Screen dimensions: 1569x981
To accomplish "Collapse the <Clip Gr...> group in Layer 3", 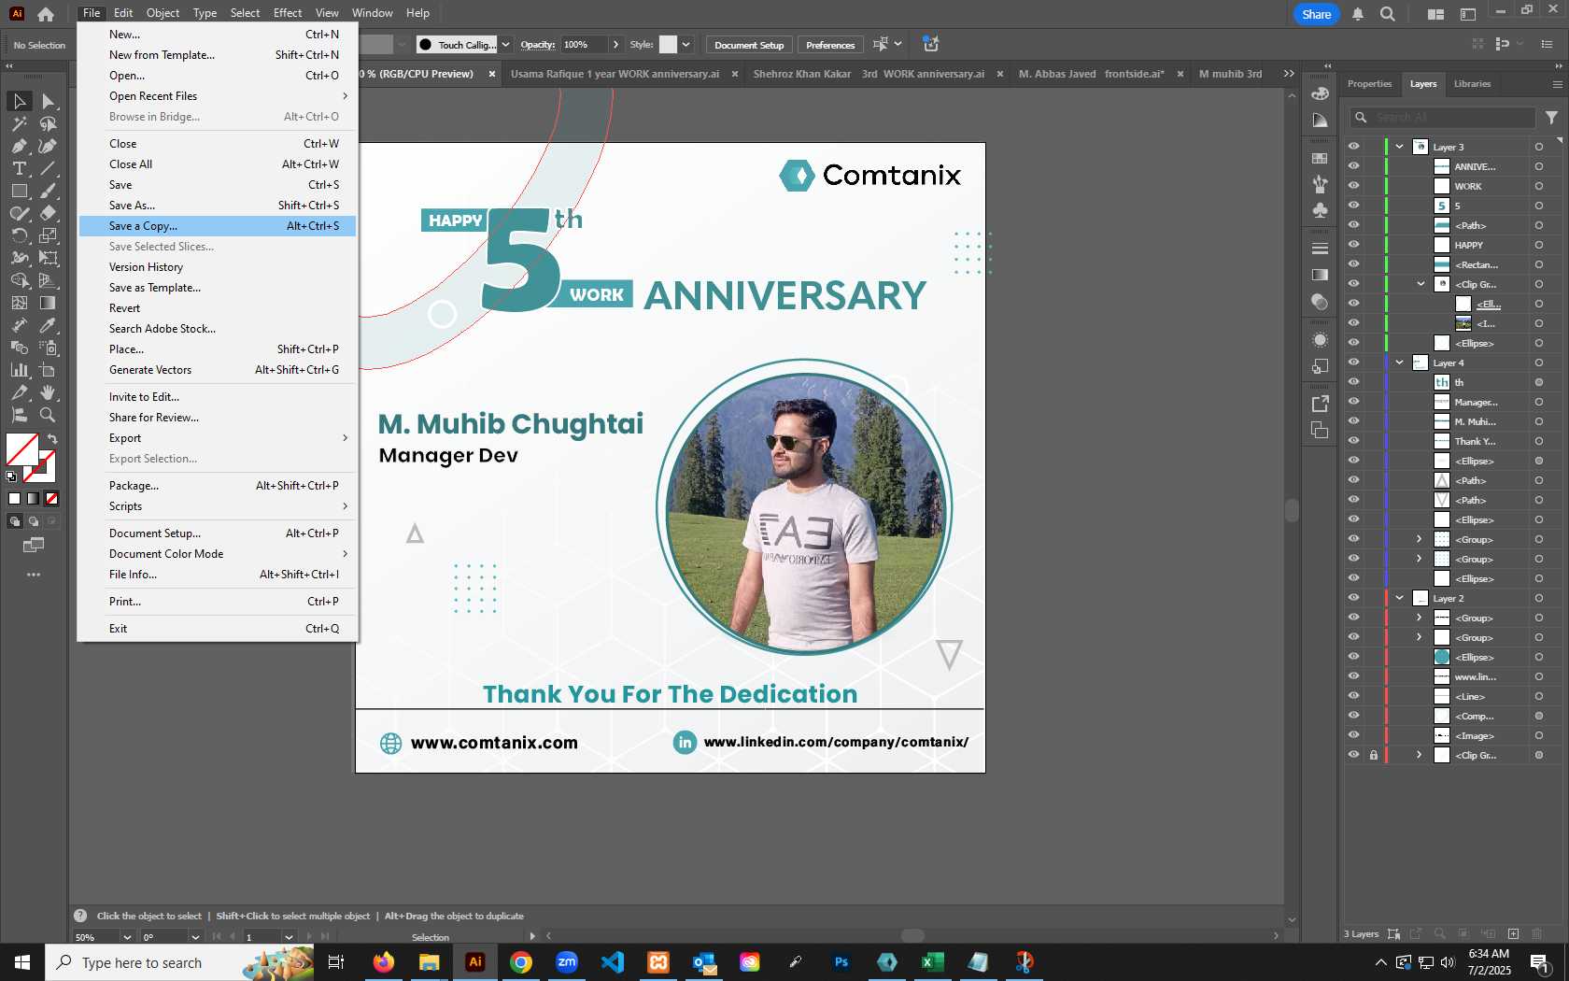I will tap(1421, 284).
